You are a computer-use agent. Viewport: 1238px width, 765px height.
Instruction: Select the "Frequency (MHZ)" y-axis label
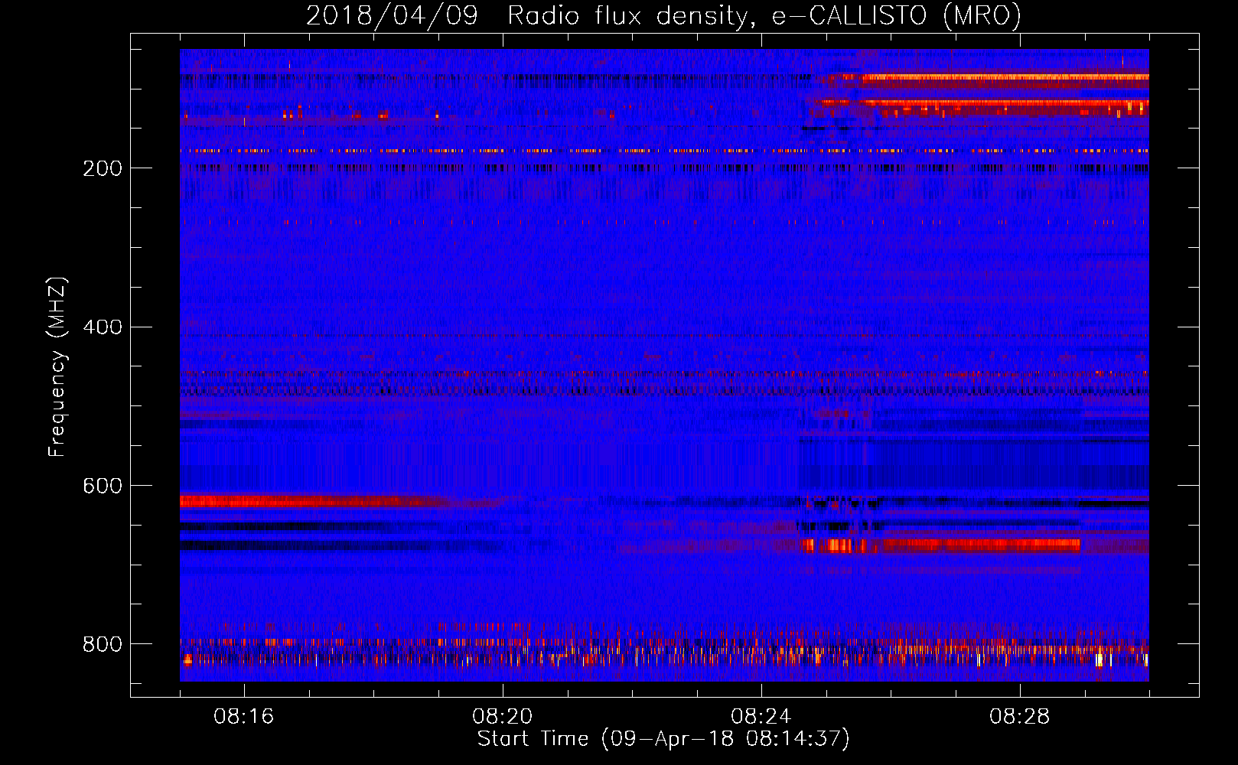tap(57, 366)
